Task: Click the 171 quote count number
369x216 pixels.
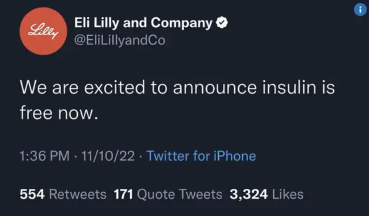Action: tap(123, 194)
